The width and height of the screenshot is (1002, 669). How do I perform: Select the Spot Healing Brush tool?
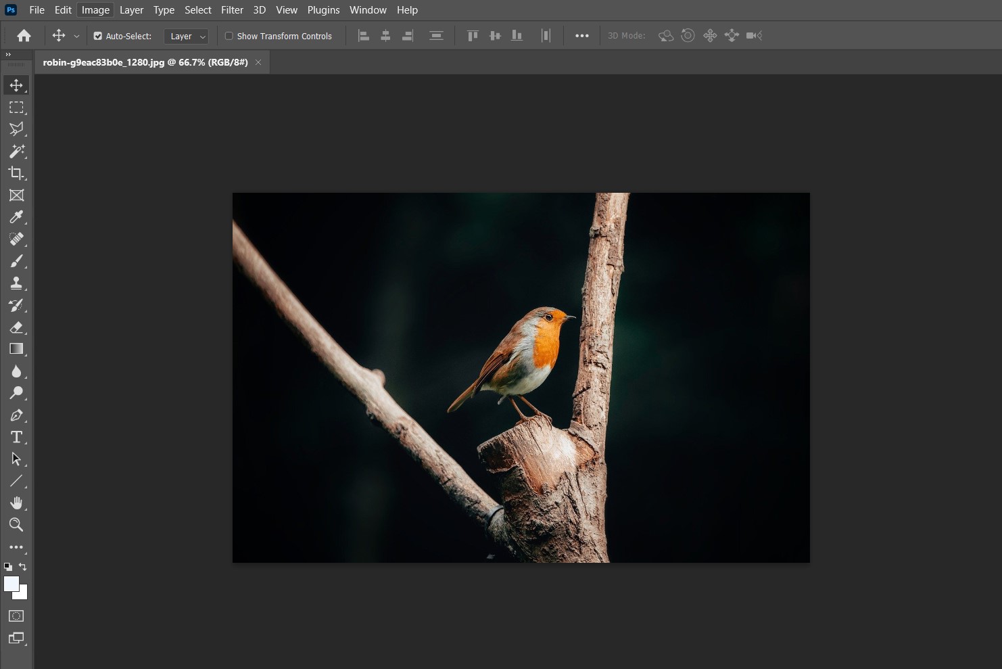pyautogui.click(x=16, y=239)
